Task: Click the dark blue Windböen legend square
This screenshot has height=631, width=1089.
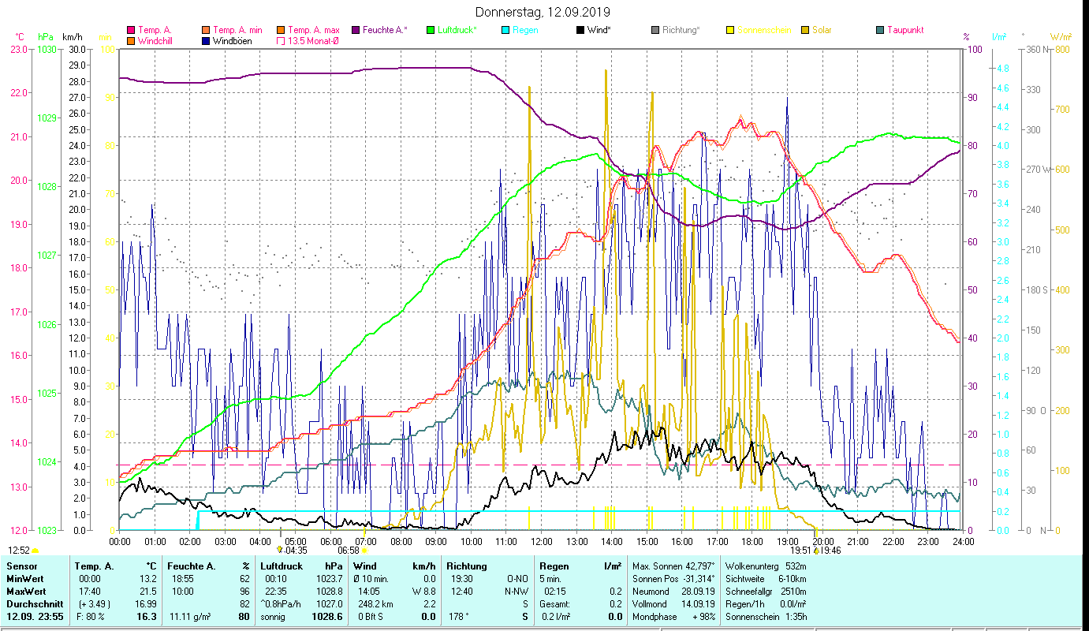Action: click(207, 41)
